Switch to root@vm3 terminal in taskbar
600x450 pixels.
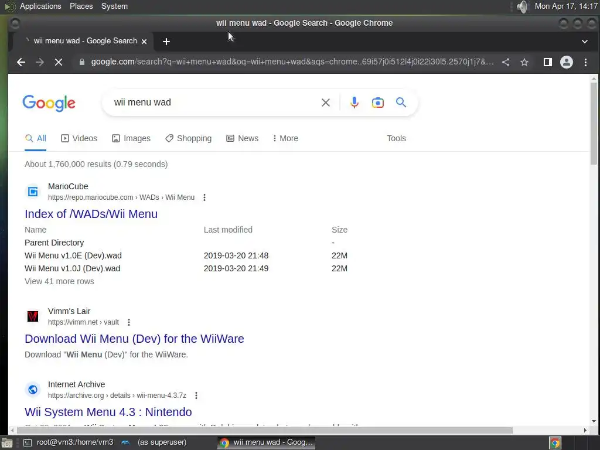[x=68, y=442]
